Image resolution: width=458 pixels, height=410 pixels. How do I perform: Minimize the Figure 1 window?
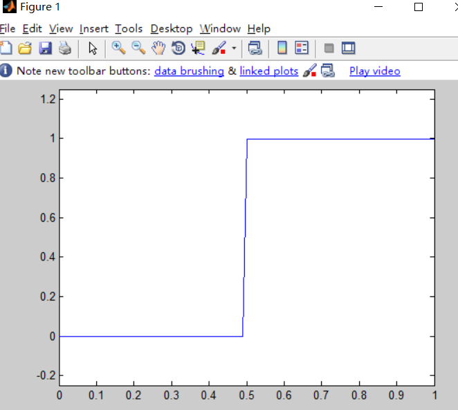point(378,6)
